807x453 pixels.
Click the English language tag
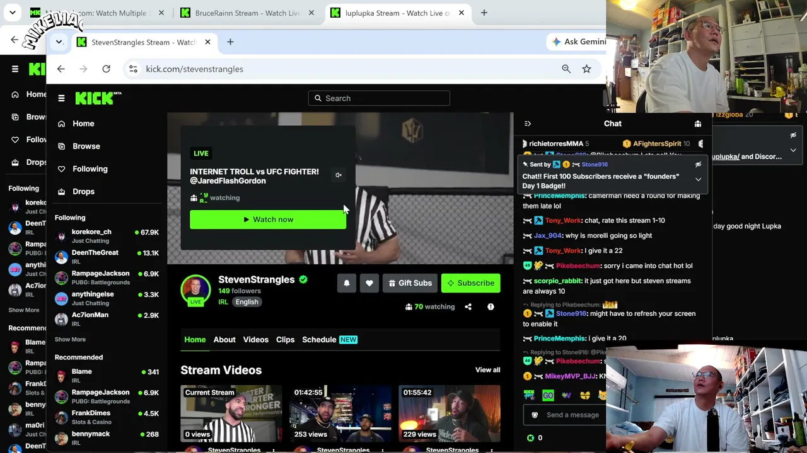(247, 302)
